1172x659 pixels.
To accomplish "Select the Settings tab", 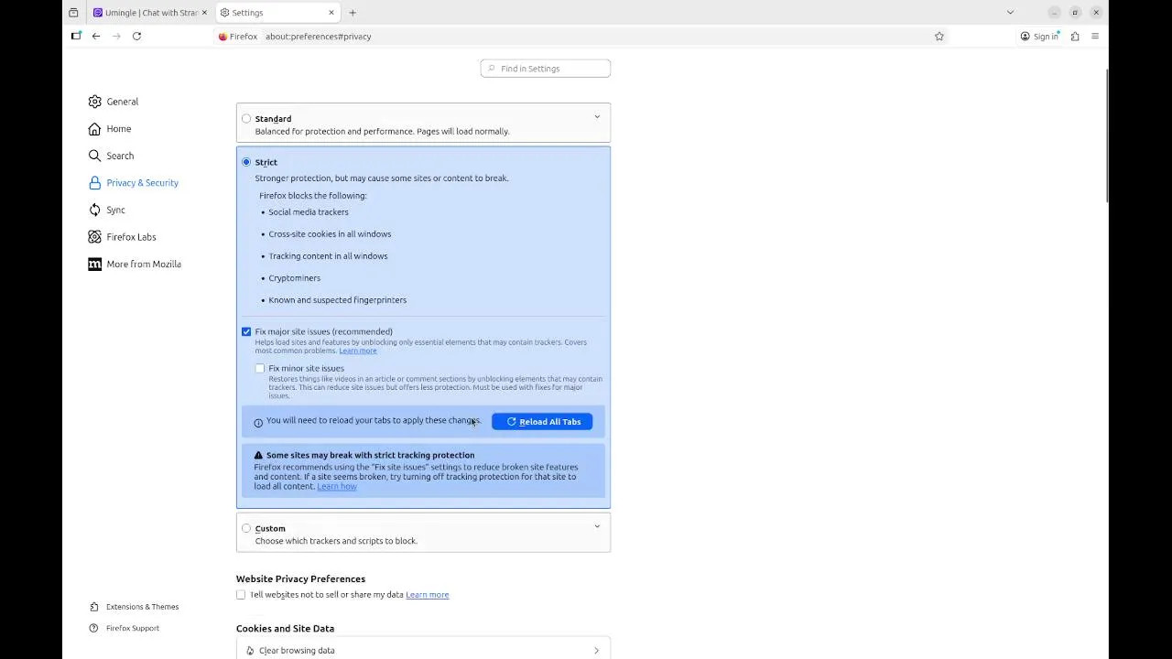I will (x=277, y=13).
